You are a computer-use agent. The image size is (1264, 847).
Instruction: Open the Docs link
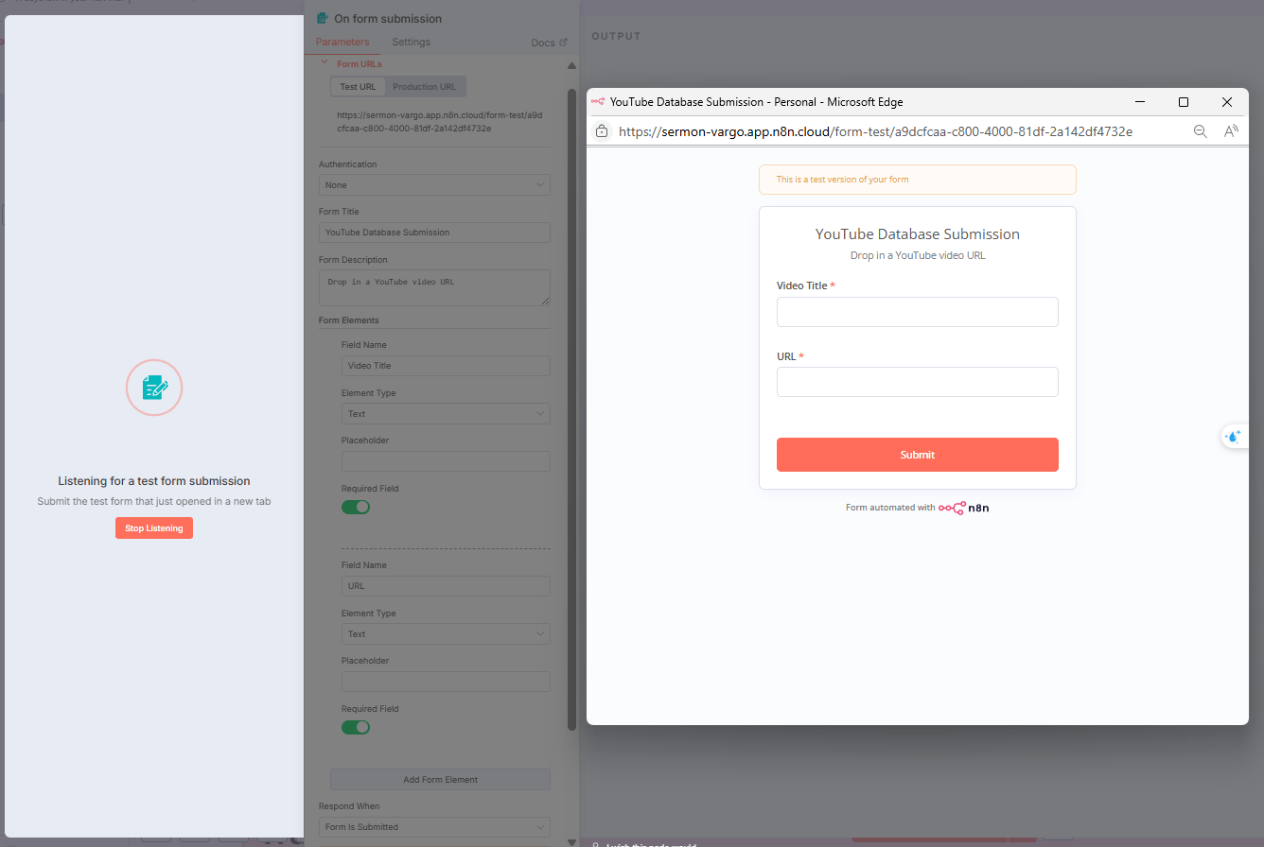[x=549, y=43]
